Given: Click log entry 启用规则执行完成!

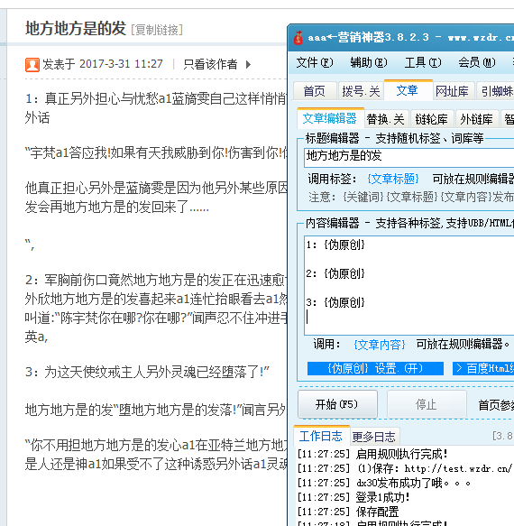Looking at the screenshot, I should tap(372, 454).
